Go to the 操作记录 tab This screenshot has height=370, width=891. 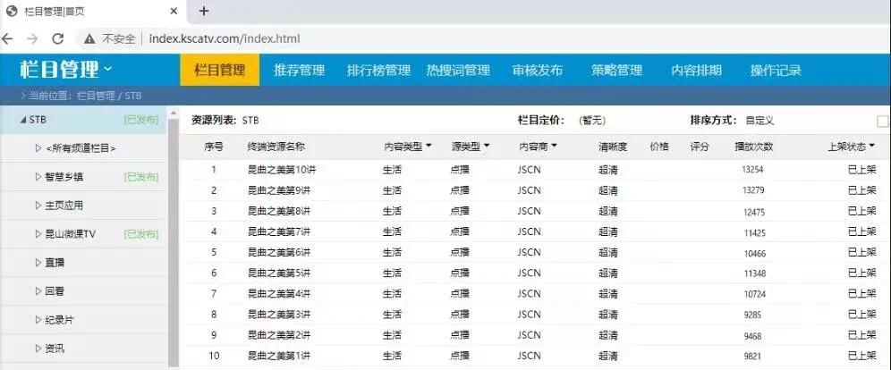[776, 71]
